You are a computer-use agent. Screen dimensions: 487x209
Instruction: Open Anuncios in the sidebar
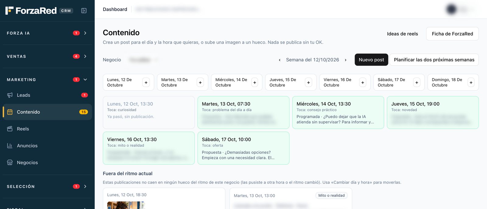pyautogui.click(x=47, y=146)
